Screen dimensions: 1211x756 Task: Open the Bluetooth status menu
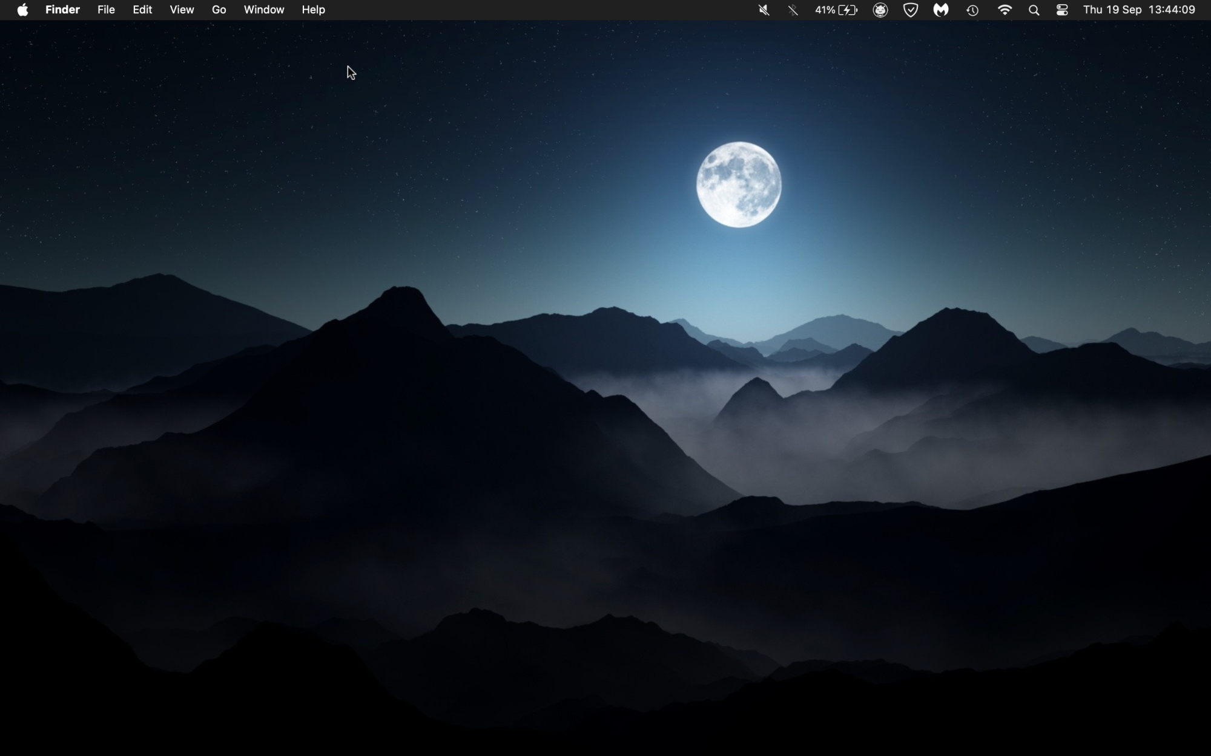pyautogui.click(x=793, y=10)
